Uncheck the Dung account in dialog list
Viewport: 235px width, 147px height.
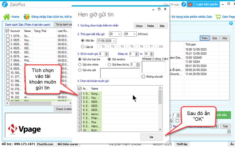pos(80,93)
